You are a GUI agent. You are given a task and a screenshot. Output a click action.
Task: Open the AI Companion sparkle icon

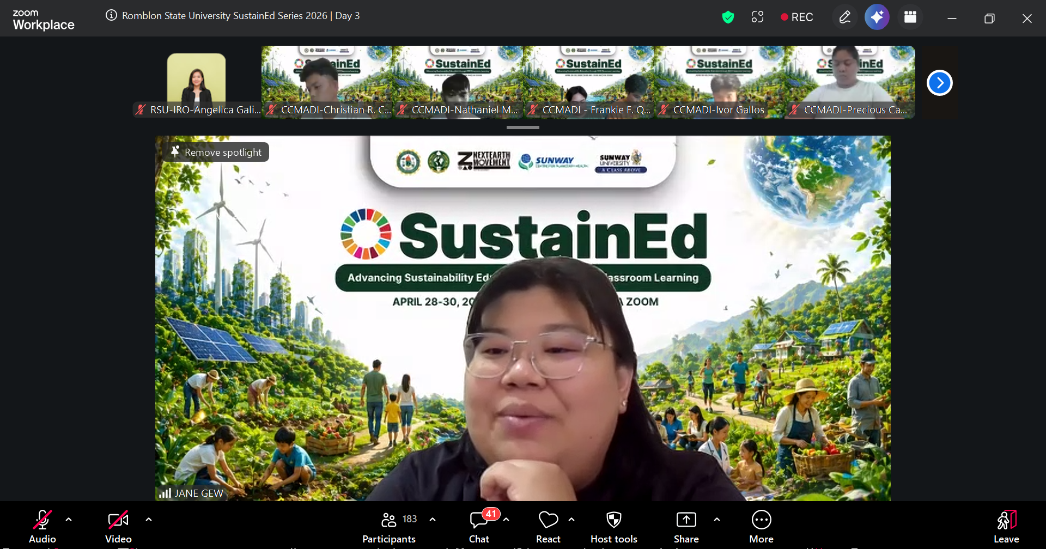877,17
